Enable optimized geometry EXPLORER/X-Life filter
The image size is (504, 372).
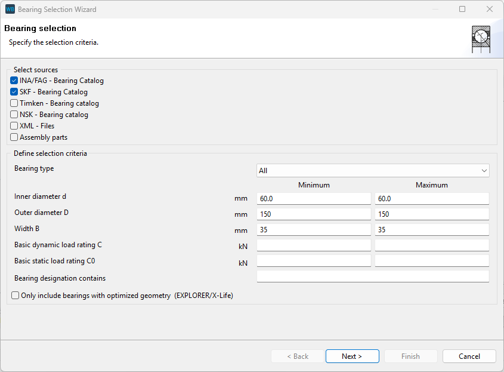(16, 296)
